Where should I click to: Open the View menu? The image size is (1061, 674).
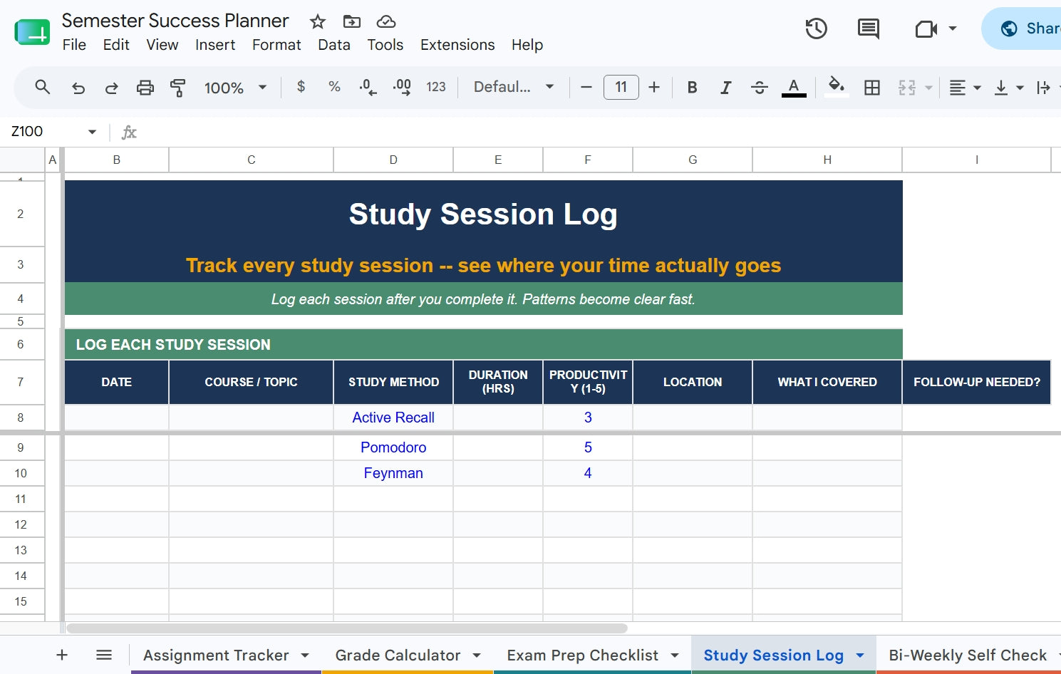click(162, 45)
